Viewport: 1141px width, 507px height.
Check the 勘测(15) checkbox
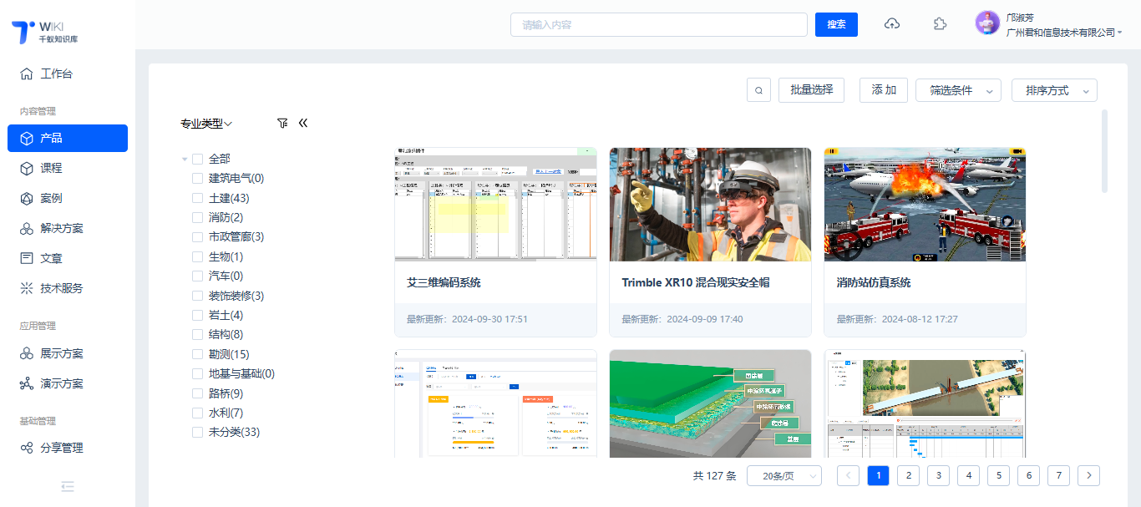click(198, 354)
